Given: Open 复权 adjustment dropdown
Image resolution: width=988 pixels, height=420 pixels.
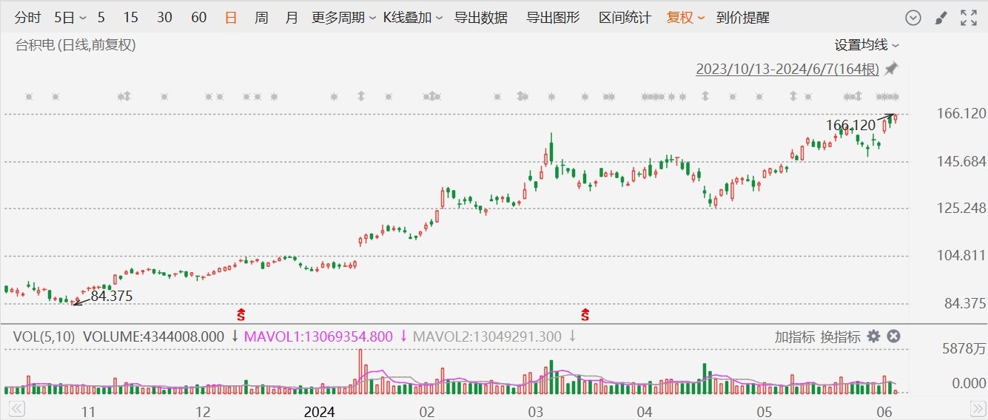Looking at the screenshot, I should pos(686,18).
